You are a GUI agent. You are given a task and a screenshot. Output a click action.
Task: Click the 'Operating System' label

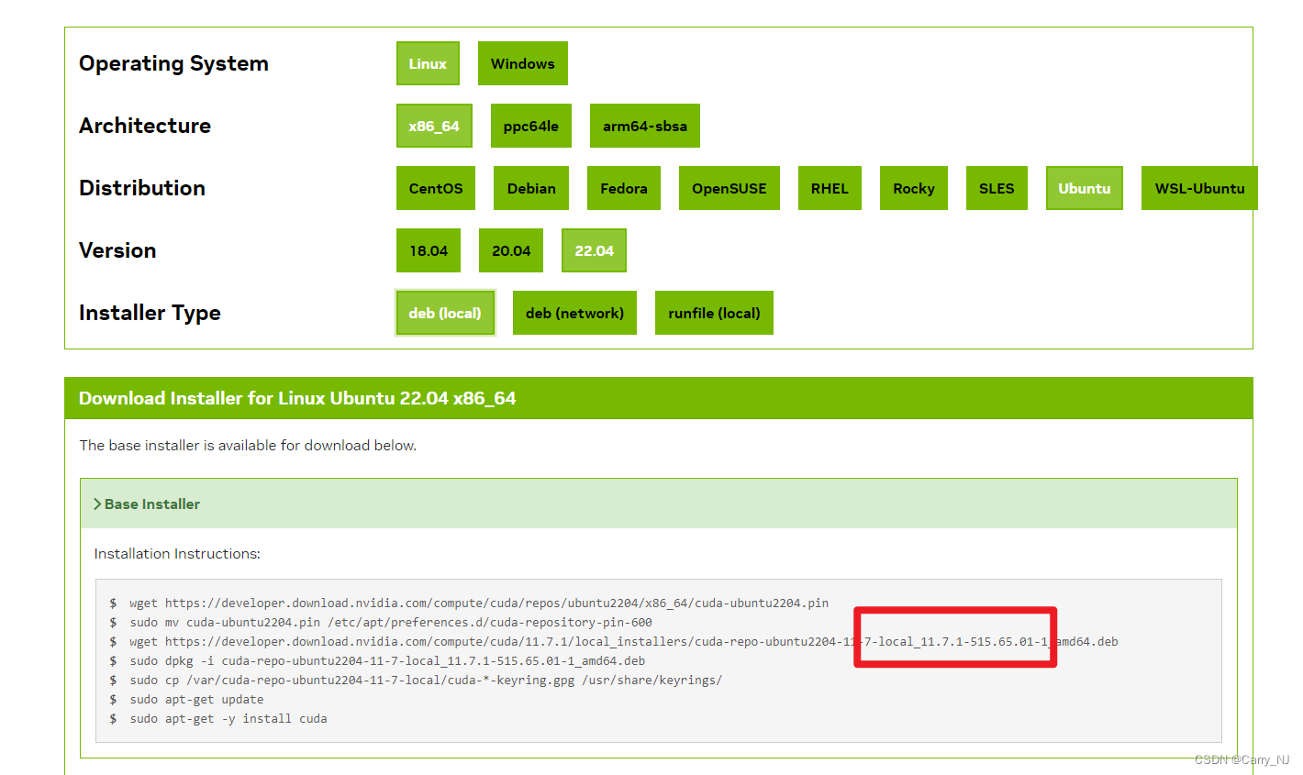click(x=173, y=63)
